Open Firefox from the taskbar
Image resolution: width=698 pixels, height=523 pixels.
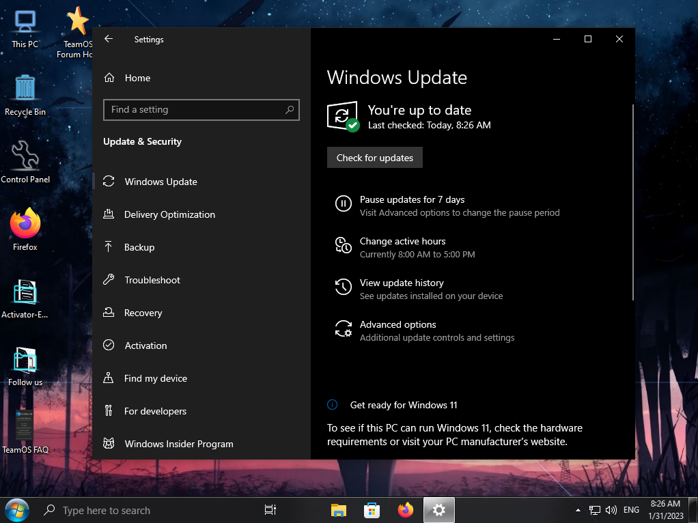[406, 510]
